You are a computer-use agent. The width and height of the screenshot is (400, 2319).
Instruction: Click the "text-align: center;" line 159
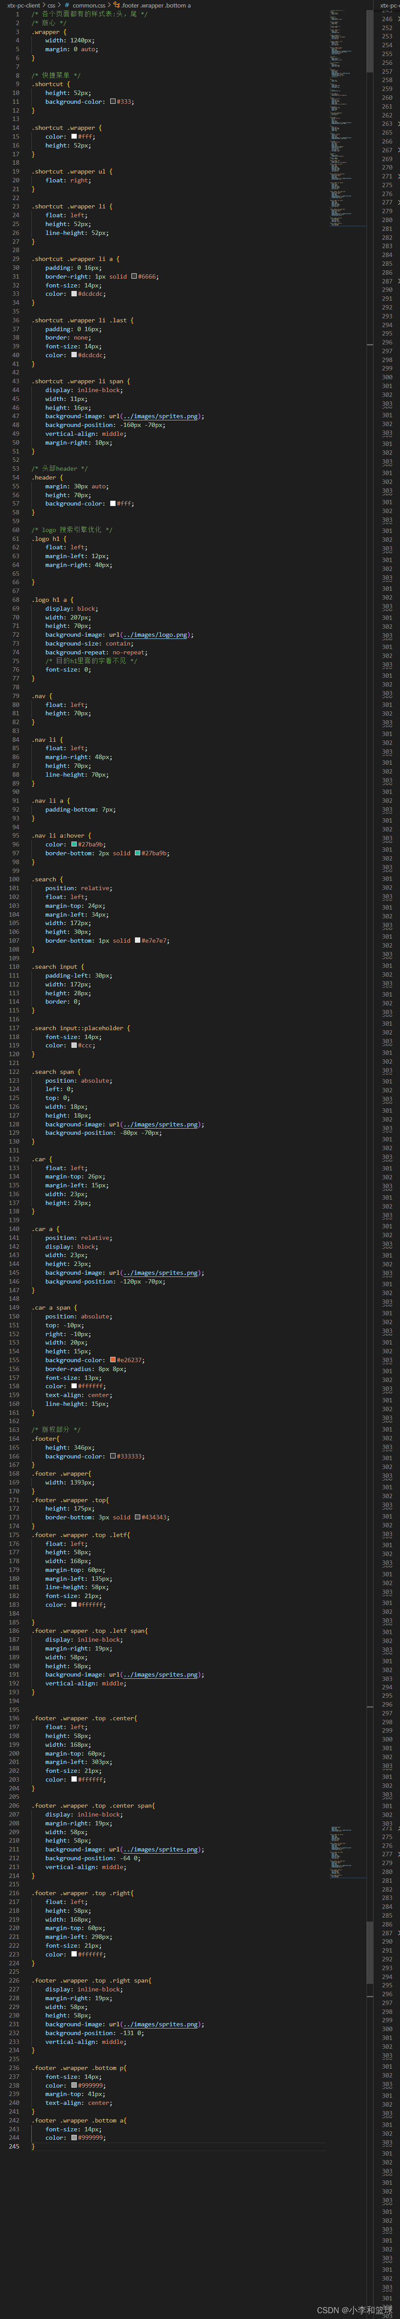tap(79, 1395)
